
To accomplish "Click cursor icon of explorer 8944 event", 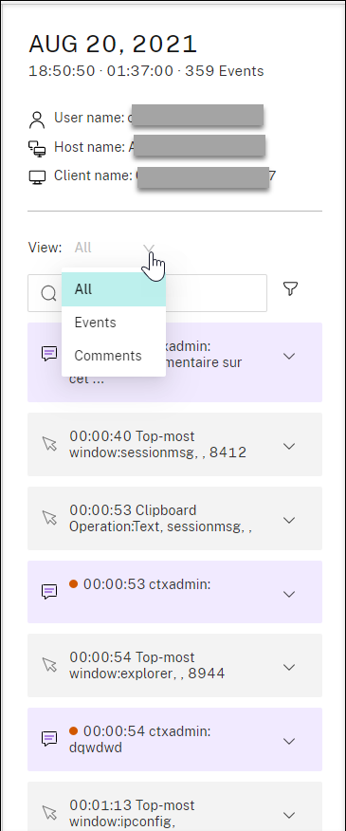I will click(49, 665).
